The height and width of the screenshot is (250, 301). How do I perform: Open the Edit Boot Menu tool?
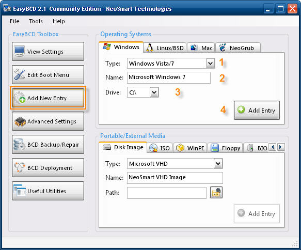click(48, 75)
